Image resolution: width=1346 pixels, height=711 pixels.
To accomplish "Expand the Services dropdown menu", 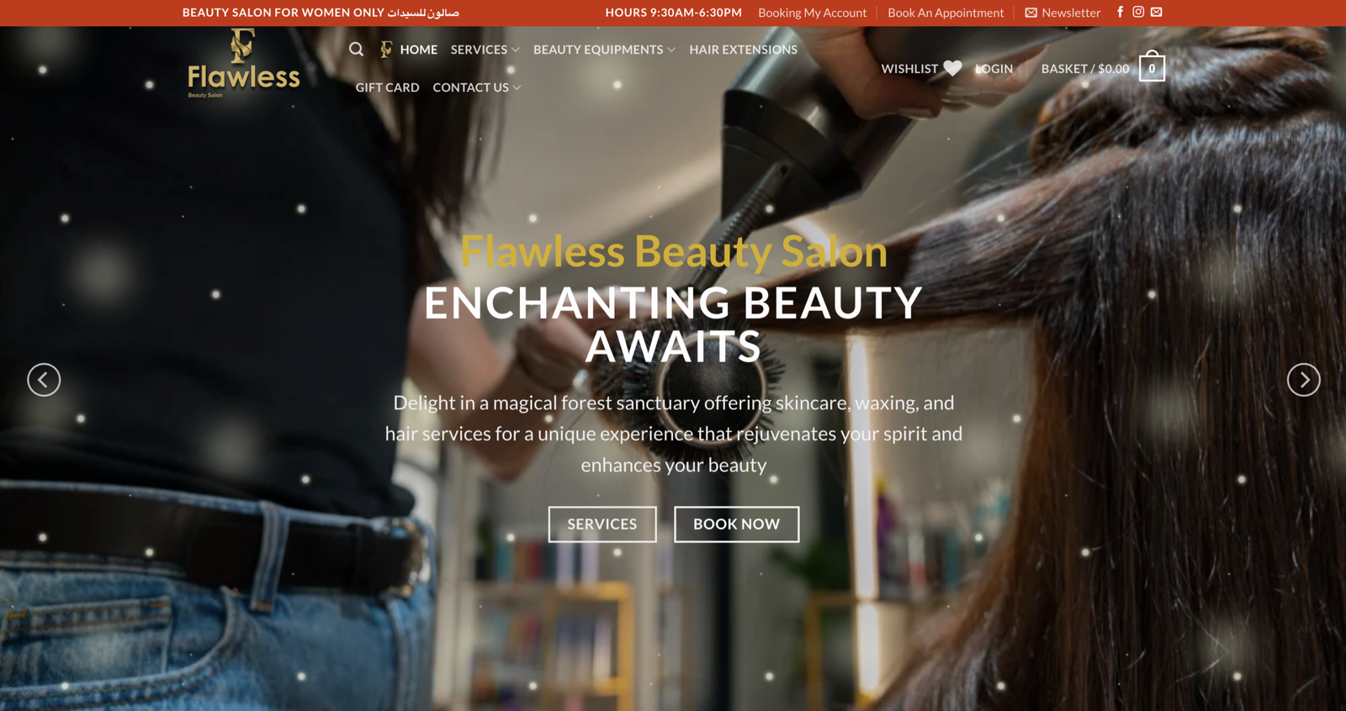I will tap(485, 50).
